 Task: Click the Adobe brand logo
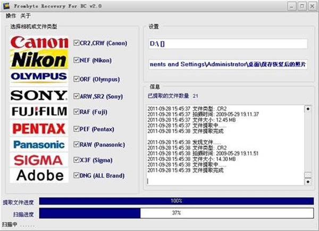coord(39,175)
